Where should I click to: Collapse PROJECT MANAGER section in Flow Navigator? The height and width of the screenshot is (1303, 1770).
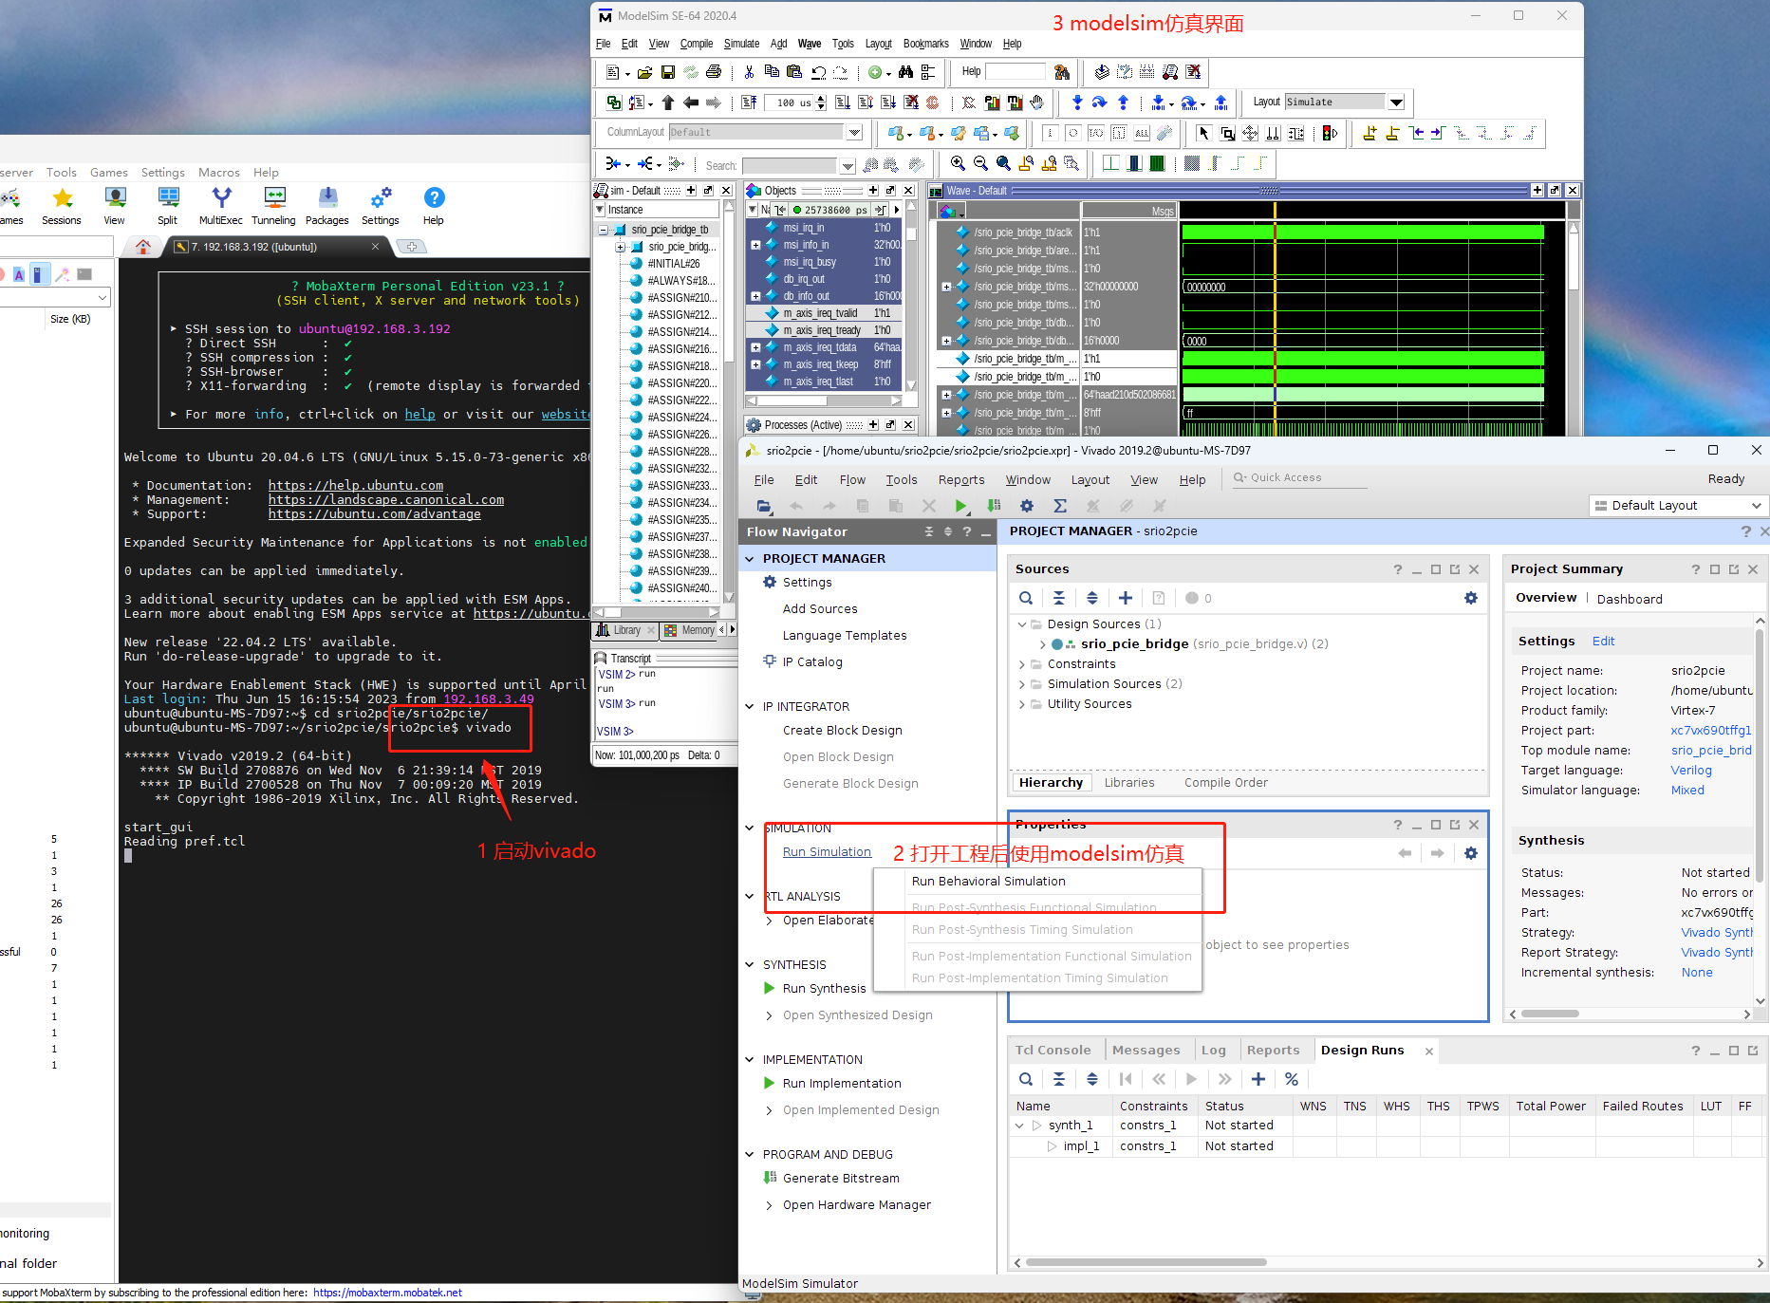(x=750, y=559)
